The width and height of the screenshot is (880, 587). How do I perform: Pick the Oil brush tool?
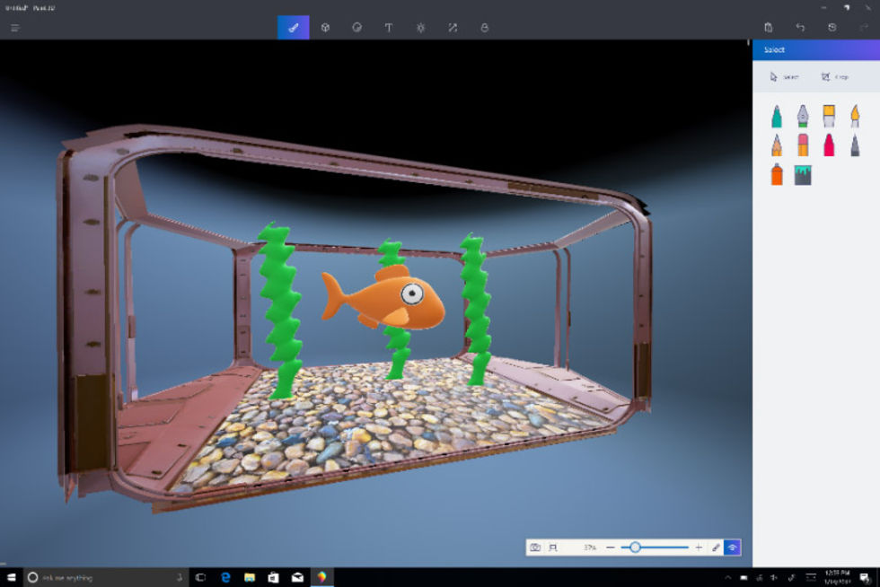pyautogui.click(x=829, y=116)
